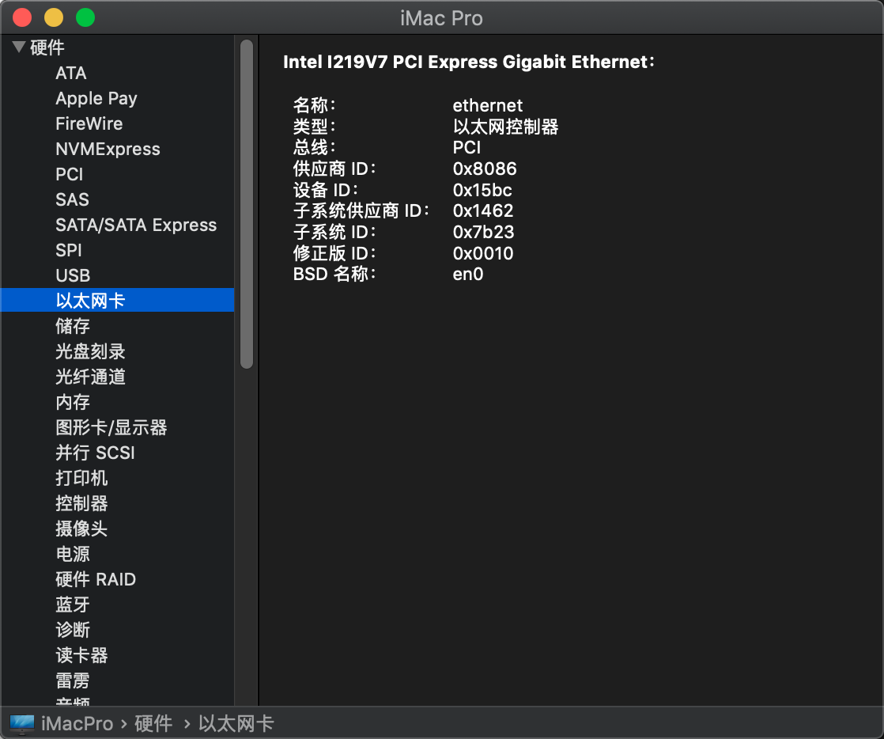Select 内存 in the hardware list
Screen dimensions: 884x739
pyautogui.click(x=73, y=402)
